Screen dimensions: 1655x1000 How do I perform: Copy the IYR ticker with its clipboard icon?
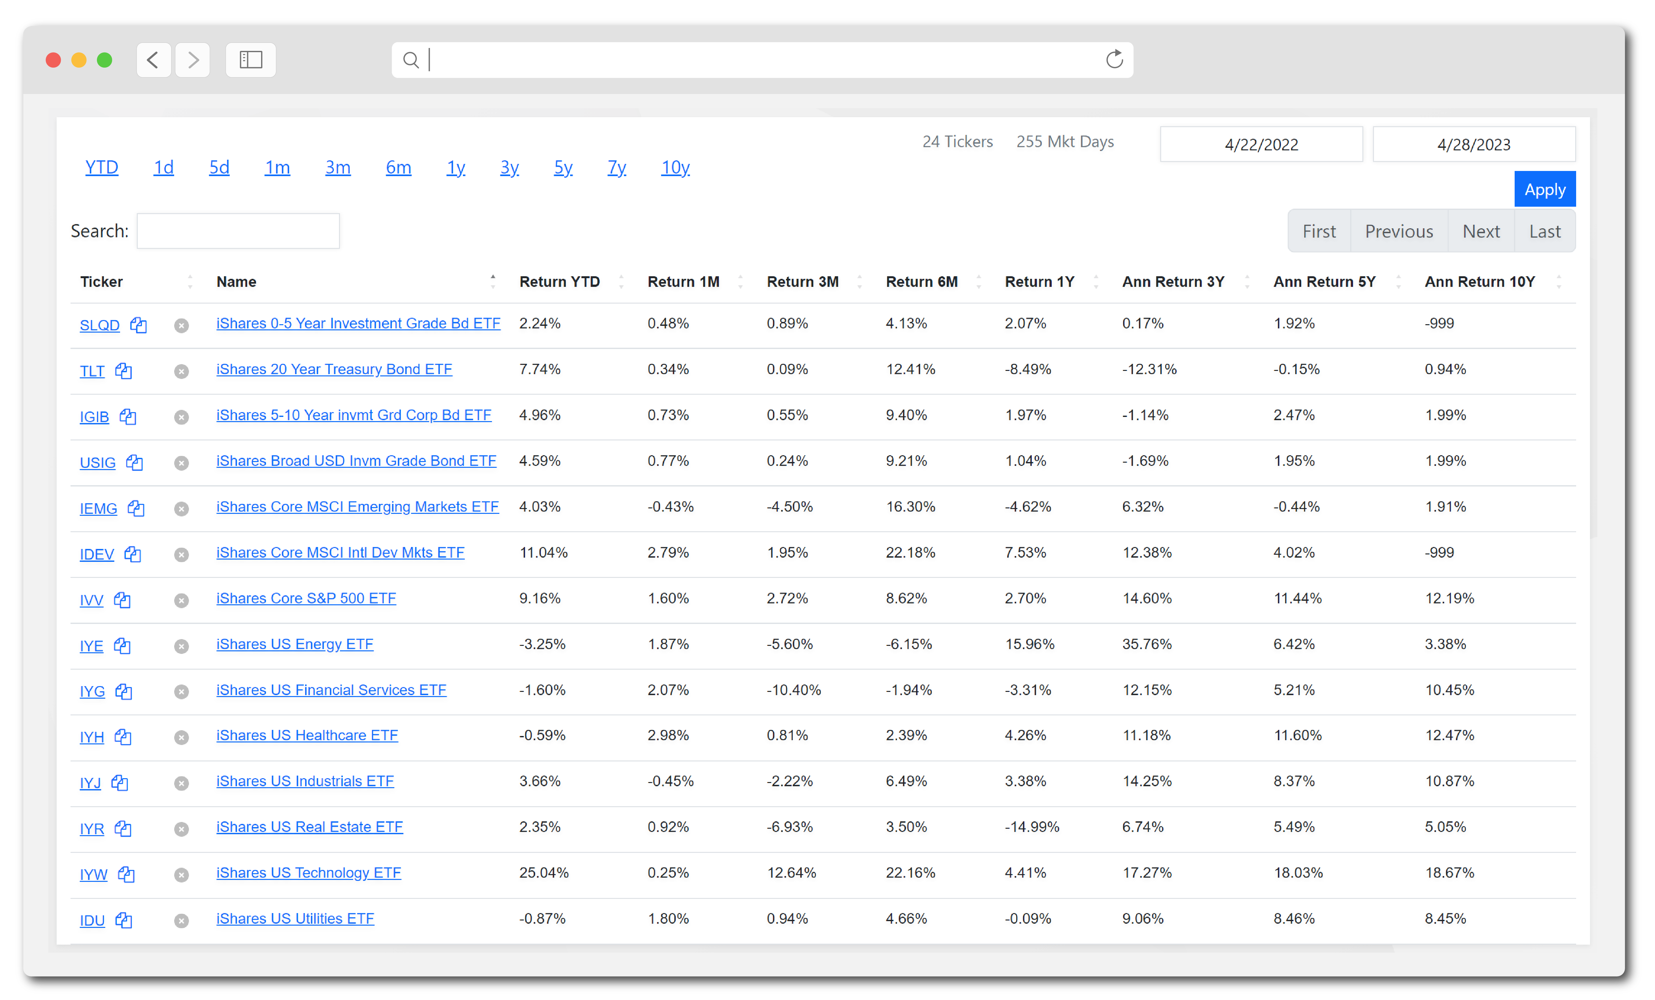[x=123, y=828]
